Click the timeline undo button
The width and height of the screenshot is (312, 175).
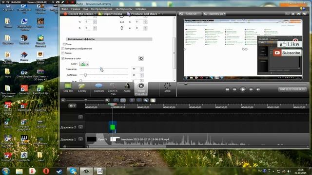116,101
